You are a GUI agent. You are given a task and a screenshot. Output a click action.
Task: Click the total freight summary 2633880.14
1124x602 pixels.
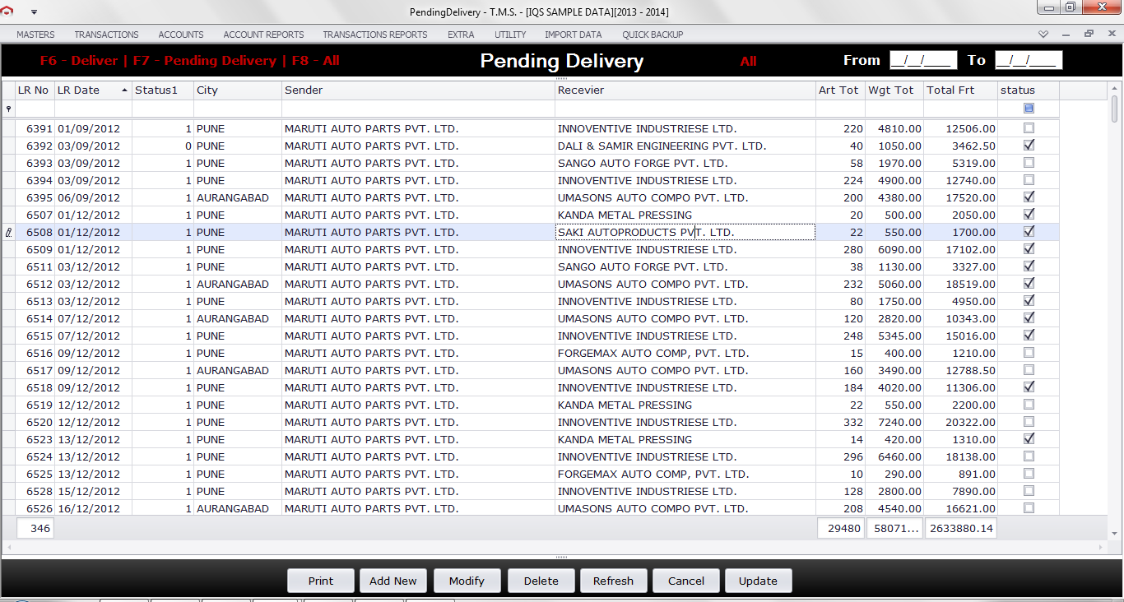tap(961, 529)
